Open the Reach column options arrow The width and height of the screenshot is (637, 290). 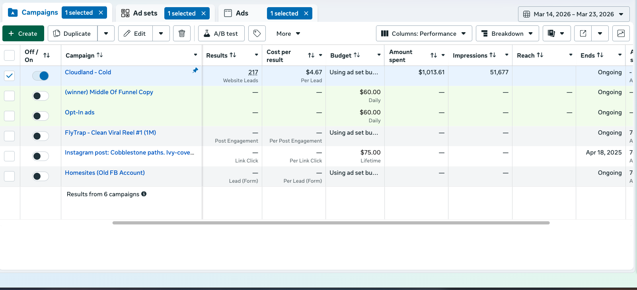coord(571,55)
